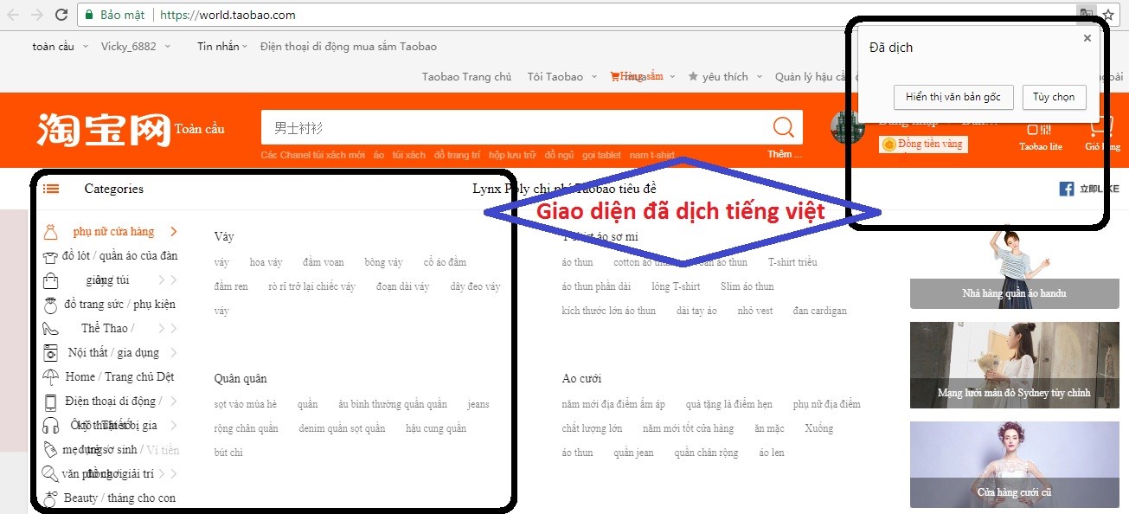Open the Hàng sắm cart link
Viewport: 1129px width, 514px height.
tap(637, 76)
